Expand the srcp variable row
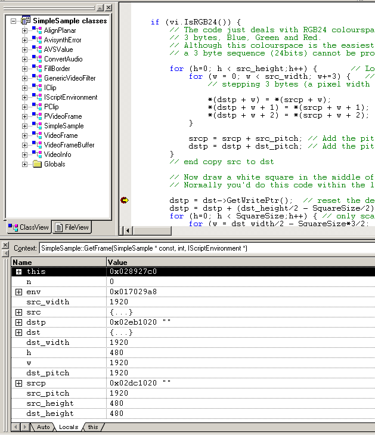Viewport: 375px width, 435px height. coord(18,383)
